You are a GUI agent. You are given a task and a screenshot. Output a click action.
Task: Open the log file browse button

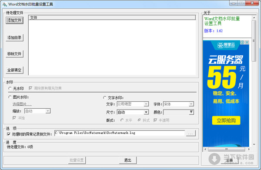(191, 133)
